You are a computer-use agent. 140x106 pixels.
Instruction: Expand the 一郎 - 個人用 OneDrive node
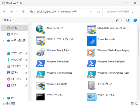[4, 41]
